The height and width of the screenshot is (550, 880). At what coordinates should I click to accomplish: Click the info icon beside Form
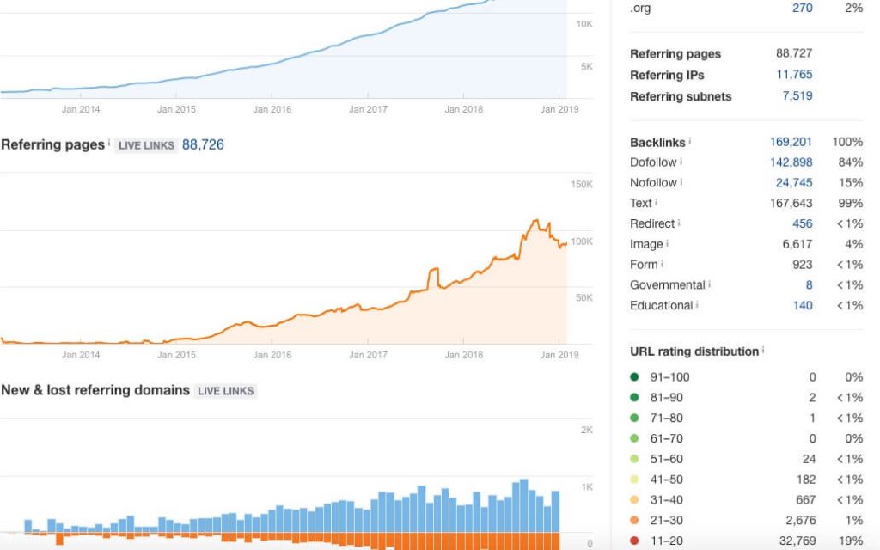point(663,263)
